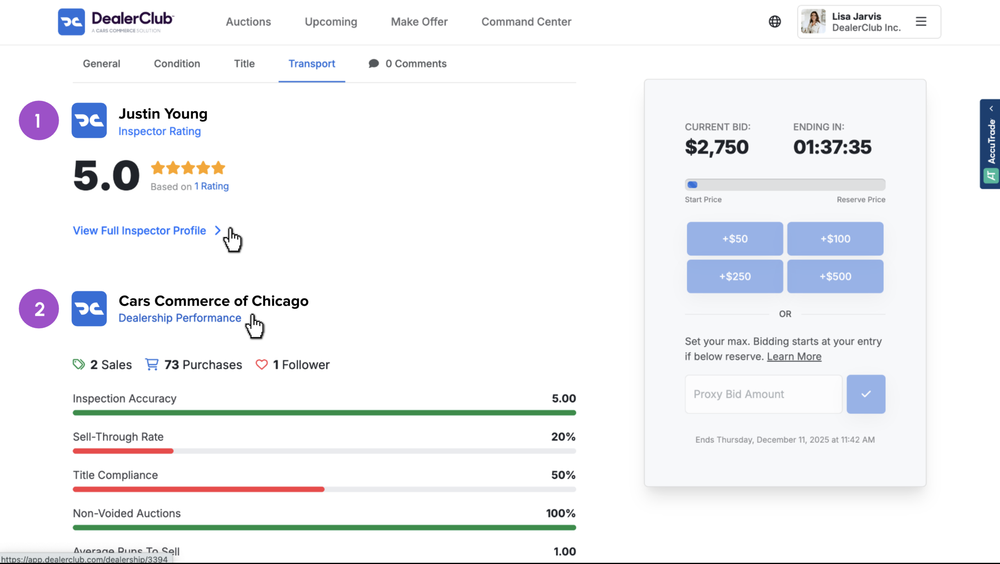This screenshot has height=564, width=1000.
Task: Click the 73 Purchases count
Action: pyautogui.click(x=203, y=365)
